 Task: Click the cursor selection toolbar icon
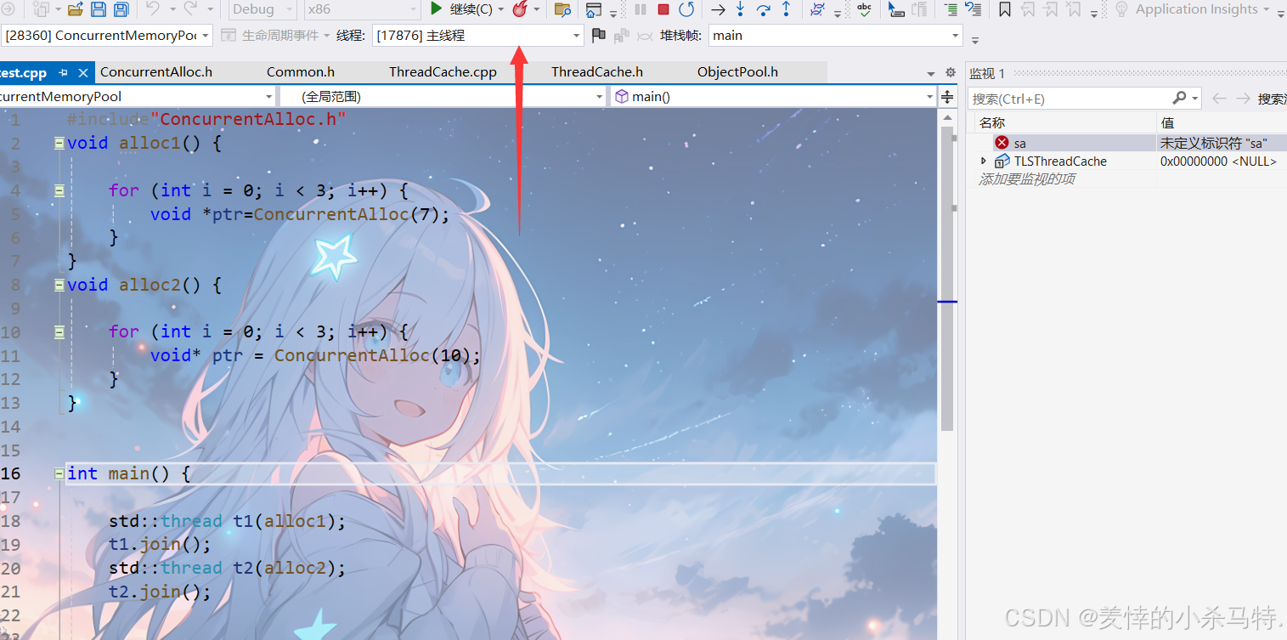pyautogui.click(x=896, y=9)
